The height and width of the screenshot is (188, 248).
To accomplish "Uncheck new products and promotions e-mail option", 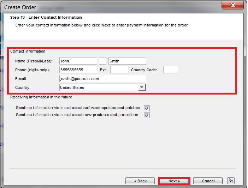I will point(147,115).
